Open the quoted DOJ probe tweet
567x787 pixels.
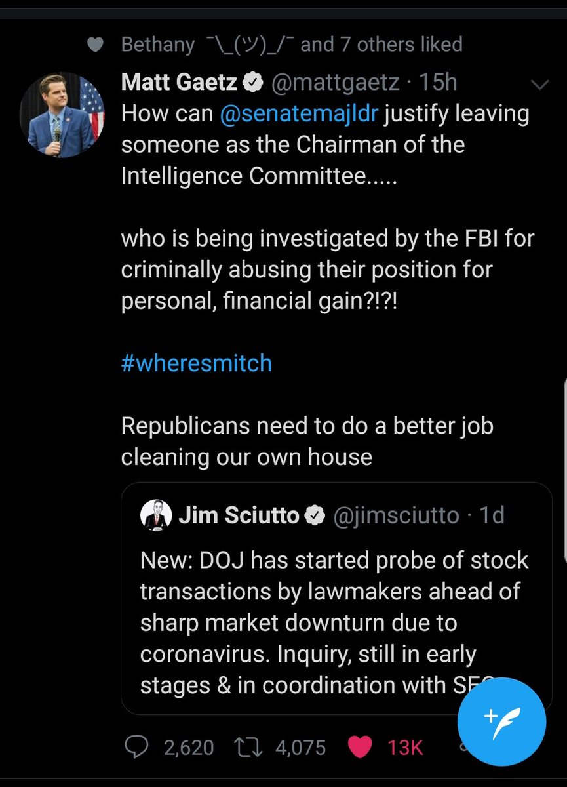336,598
